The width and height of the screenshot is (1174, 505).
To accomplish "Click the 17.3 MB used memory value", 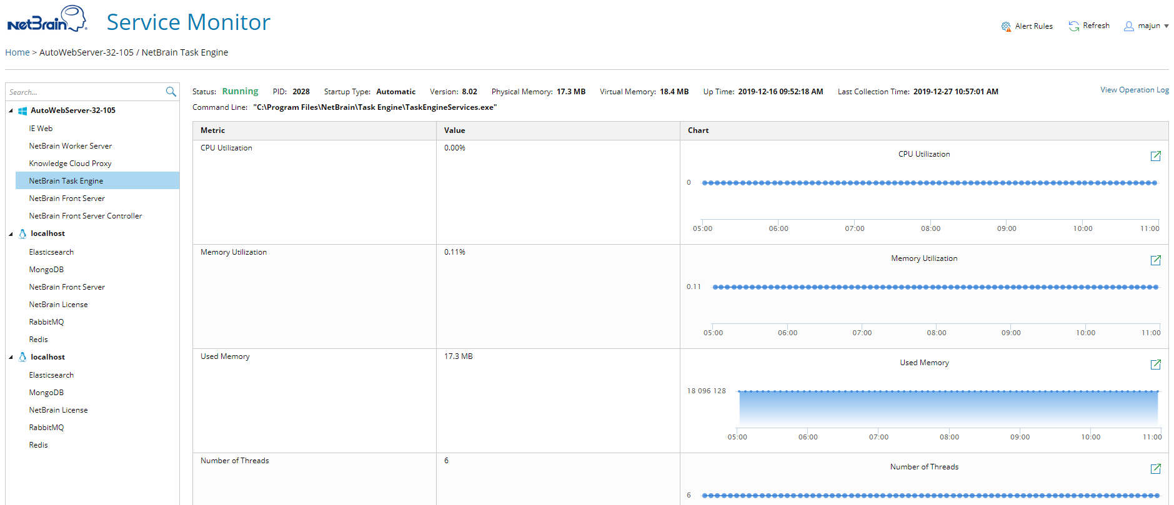I will (x=459, y=356).
